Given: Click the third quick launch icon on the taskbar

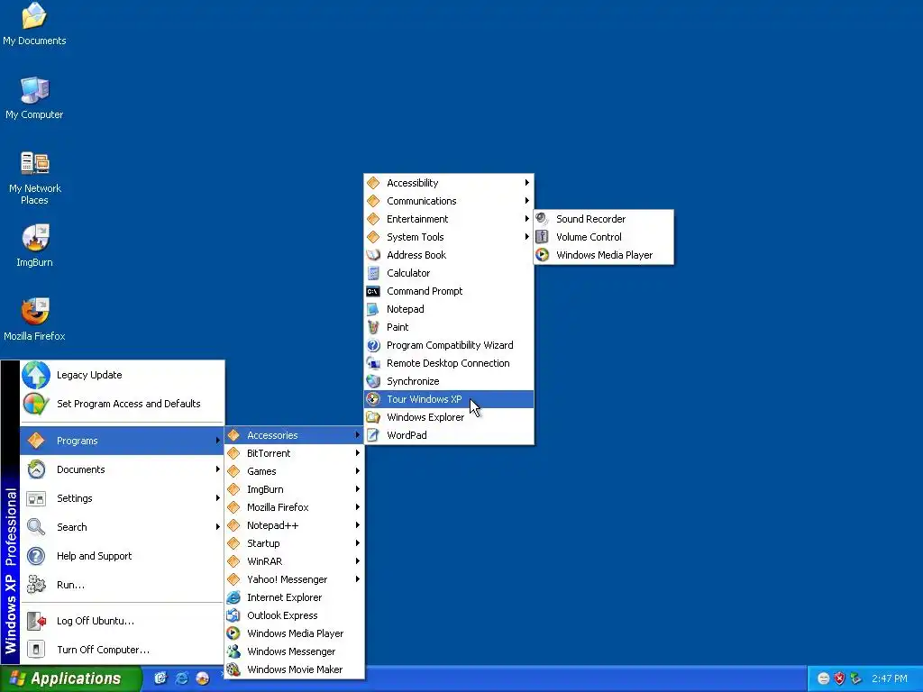Looking at the screenshot, I should pos(203,678).
